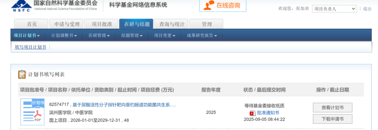Open the project title link 基于尿酸活性分子探针
The image size is (378, 130).
[x=124, y=105]
